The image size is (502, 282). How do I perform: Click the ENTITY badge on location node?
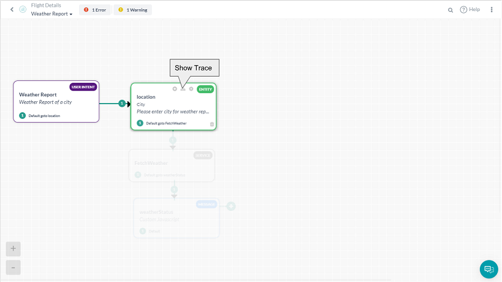tap(205, 89)
